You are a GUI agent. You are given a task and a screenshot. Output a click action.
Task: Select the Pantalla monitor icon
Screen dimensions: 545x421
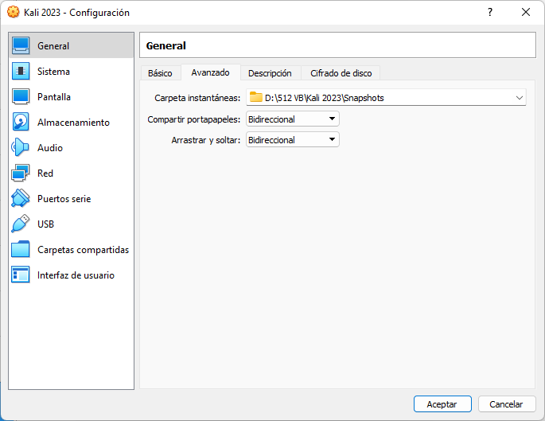click(21, 96)
